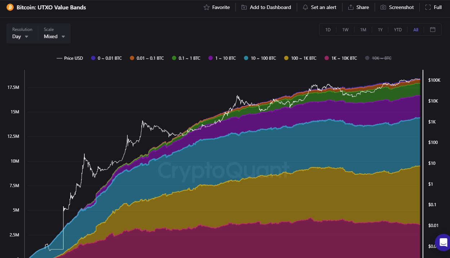Toggle the 0 ~ 0.01 BTC series
The width and height of the screenshot is (450, 258).
pos(106,58)
